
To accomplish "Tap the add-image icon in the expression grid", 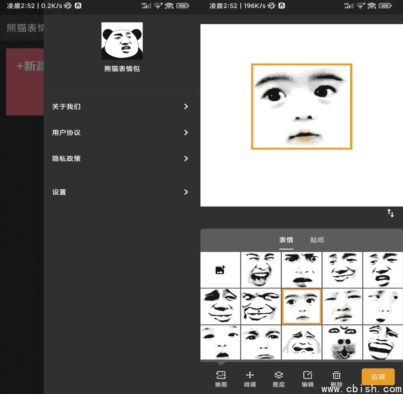I will (x=220, y=269).
